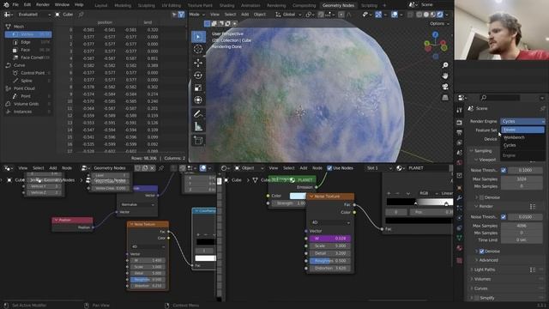Activate the Transform tool in viewport
The height and width of the screenshot is (309, 549).
click(x=198, y=100)
